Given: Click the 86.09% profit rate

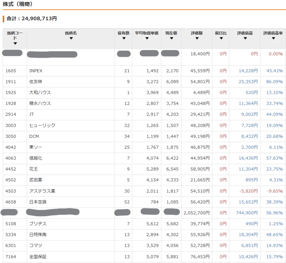Looking at the screenshot, I should (x=275, y=82).
